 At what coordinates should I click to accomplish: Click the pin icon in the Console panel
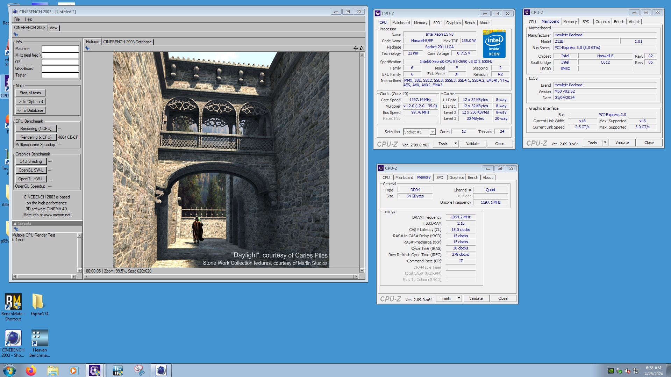(16, 229)
